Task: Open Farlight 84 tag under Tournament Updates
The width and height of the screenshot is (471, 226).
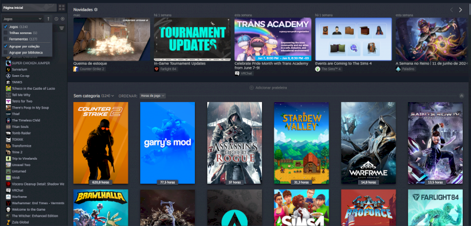Action: (x=166, y=69)
